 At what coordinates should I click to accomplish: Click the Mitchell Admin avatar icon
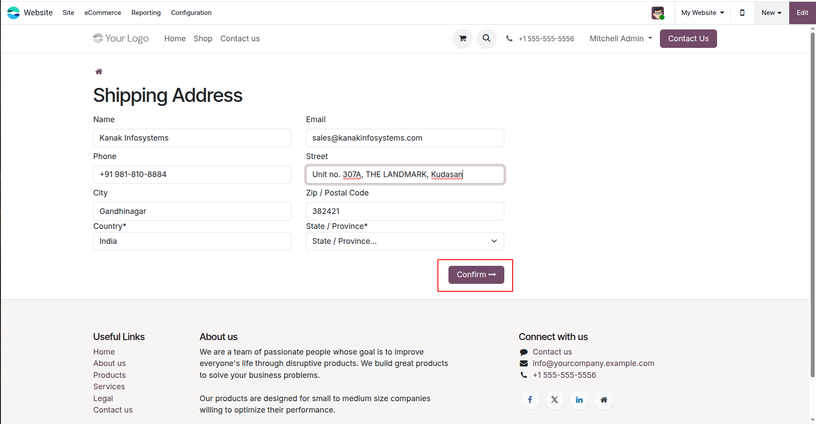[658, 13]
